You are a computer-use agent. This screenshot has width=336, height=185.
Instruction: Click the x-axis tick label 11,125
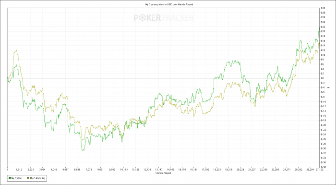[x=135, y=169]
